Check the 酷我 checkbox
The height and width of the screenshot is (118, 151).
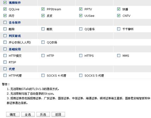click(43, 29)
